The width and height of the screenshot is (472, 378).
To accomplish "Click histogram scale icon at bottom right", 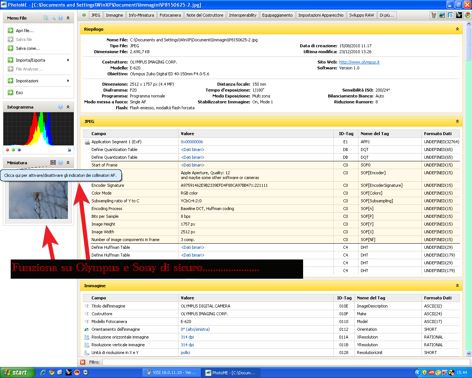I will click(x=69, y=150).
